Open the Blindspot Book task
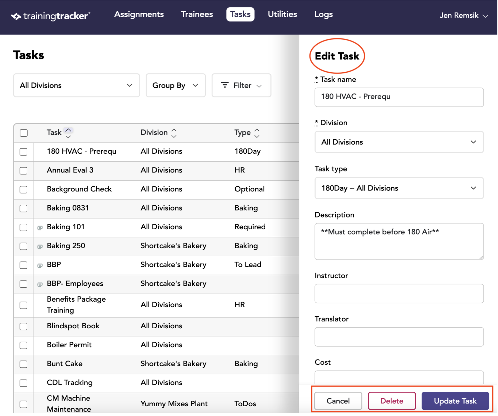The image size is (498, 416). click(x=73, y=326)
